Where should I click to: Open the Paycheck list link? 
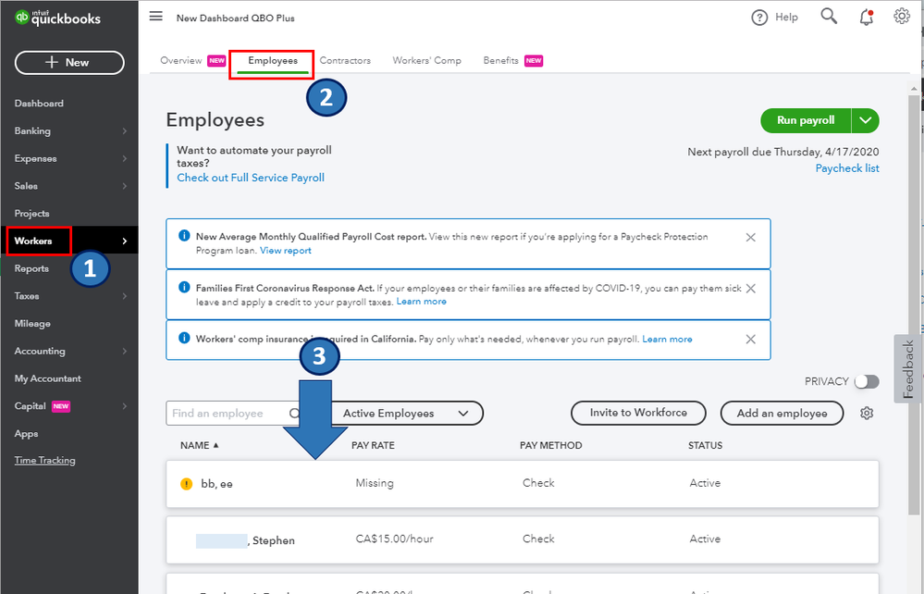pyautogui.click(x=847, y=168)
